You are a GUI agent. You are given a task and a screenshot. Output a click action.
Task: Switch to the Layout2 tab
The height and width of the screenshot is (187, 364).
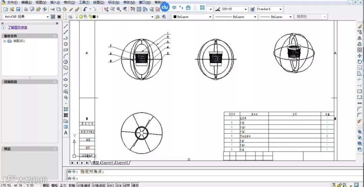point(122,163)
